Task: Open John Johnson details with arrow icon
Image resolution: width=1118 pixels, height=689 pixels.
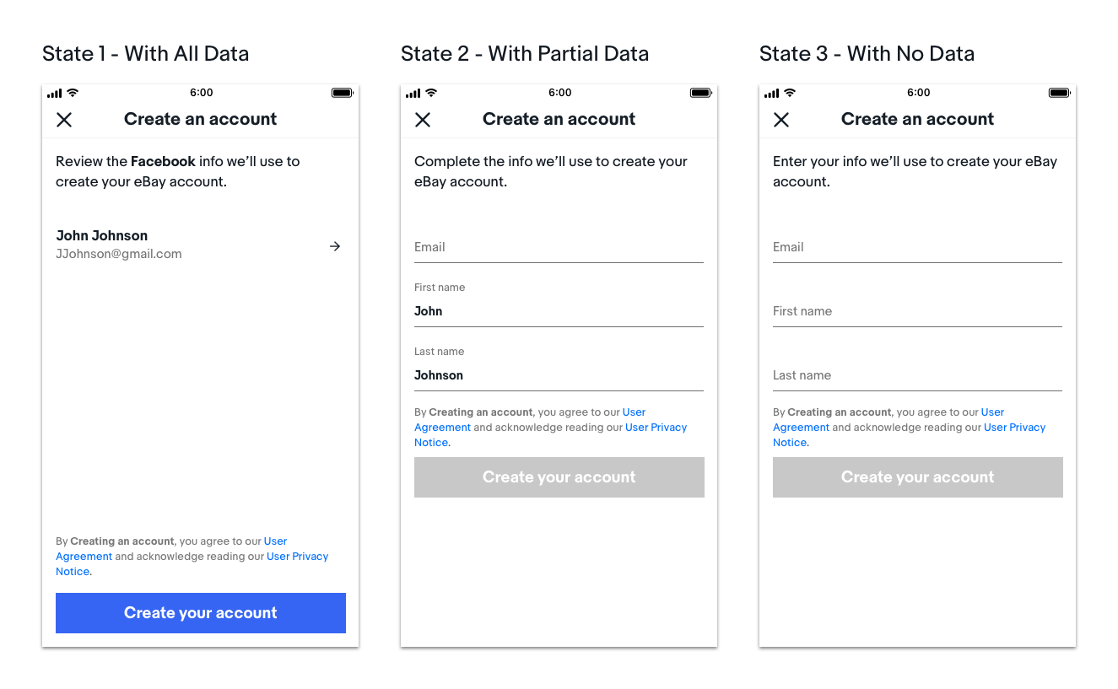Action: pos(335,246)
